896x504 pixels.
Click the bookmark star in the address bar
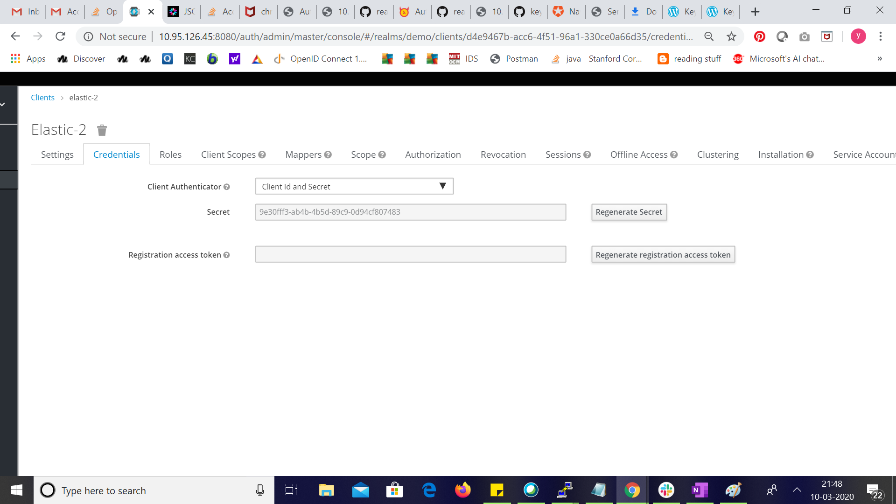(x=730, y=36)
